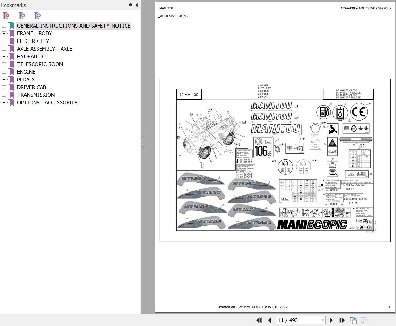Open the DRIVER CAB bookmark
This screenshot has width=396, height=326.
(31, 87)
